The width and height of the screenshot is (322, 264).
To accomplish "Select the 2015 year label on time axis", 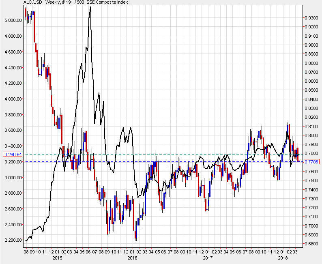I will [57, 257].
